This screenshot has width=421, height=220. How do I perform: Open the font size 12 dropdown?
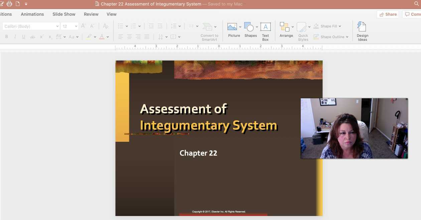76,26
